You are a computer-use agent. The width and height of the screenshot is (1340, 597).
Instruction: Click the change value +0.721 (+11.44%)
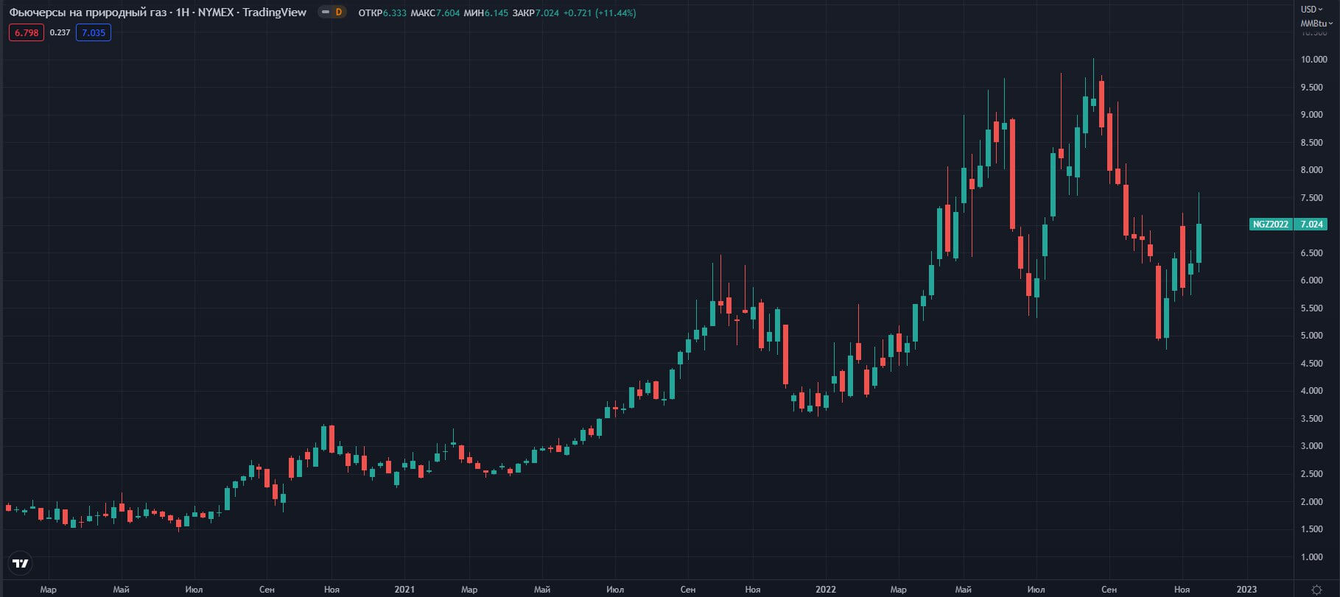pyautogui.click(x=600, y=13)
